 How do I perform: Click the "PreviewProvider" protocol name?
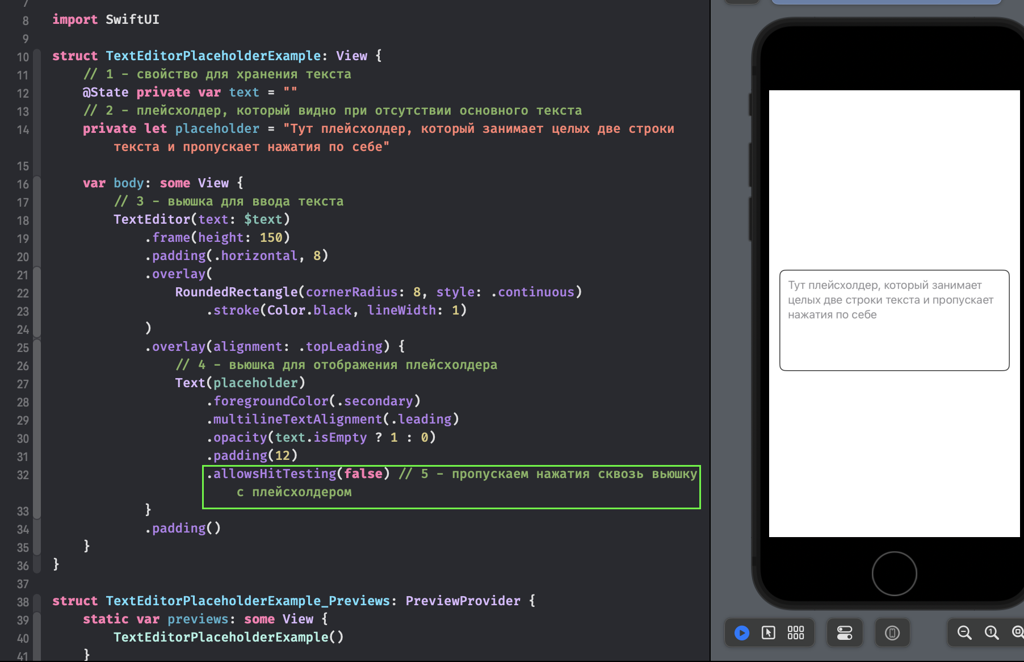463,601
